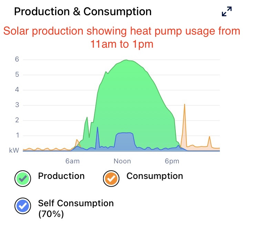Screen dimensions: 255x228
Task: Toggle the blue Self Consumption checkbox
Action: [x=23, y=206]
